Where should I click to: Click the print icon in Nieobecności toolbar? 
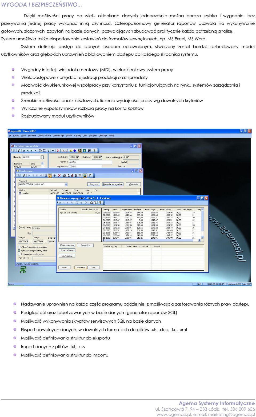point(64,175)
